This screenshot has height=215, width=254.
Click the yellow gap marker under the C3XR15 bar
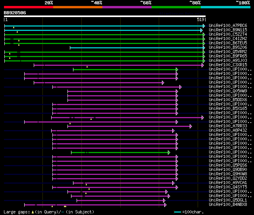point(87,67)
